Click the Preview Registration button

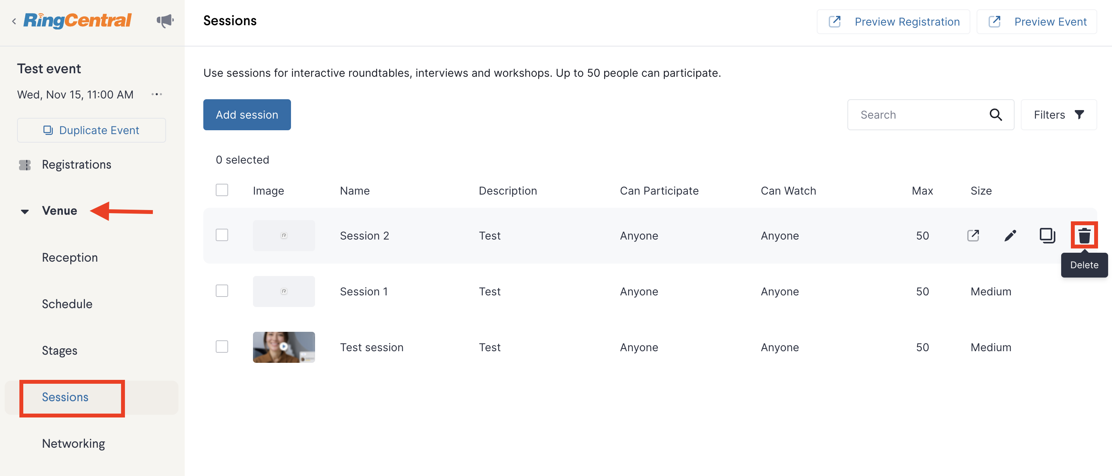(893, 22)
